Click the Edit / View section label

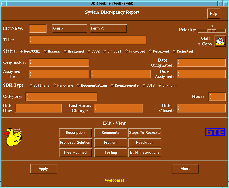pos(114,123)
